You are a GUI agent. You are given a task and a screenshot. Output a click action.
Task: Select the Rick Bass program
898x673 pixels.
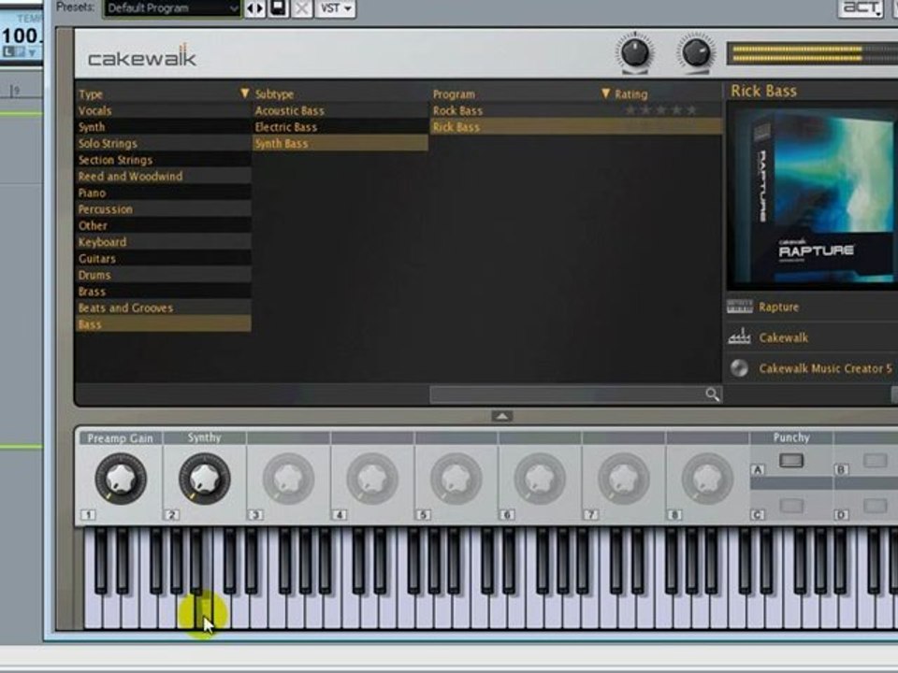575,127
